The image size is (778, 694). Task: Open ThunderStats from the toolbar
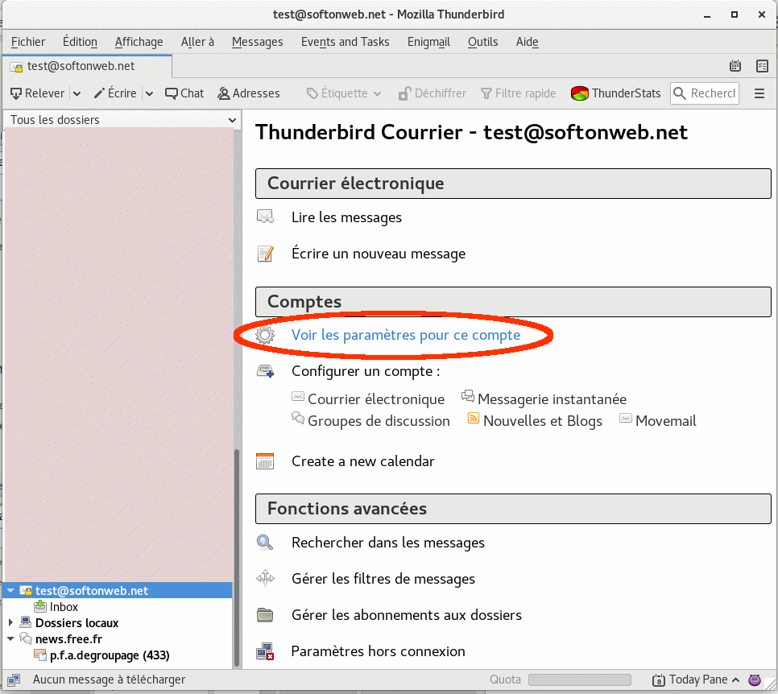pyautogui.click(x=616, y=93)
